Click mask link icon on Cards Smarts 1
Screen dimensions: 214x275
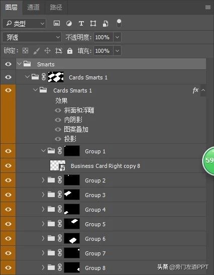pos(44,77)
